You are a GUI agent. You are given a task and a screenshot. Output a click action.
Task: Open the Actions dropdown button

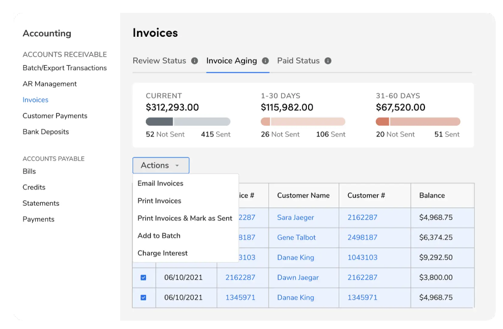point(160,165)
